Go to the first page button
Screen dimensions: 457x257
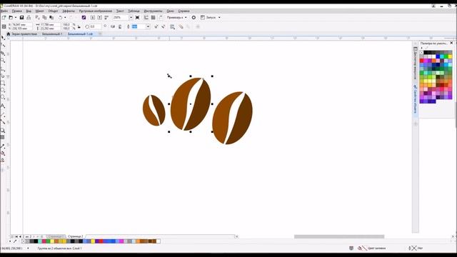point(16,236)
